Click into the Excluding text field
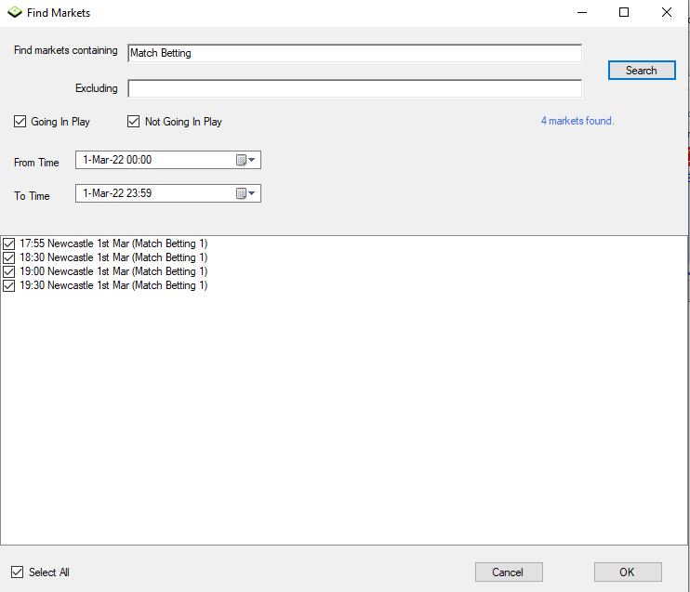The height and width of the screenshot is (592, 690). 353,89
